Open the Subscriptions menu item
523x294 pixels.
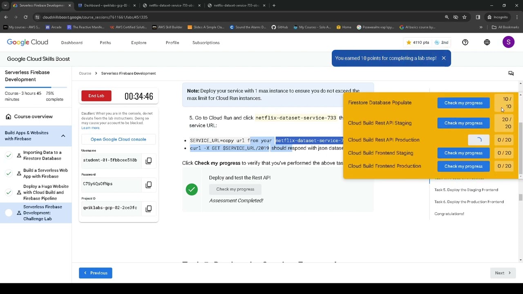pyautogui.click(x=206, y=42)
